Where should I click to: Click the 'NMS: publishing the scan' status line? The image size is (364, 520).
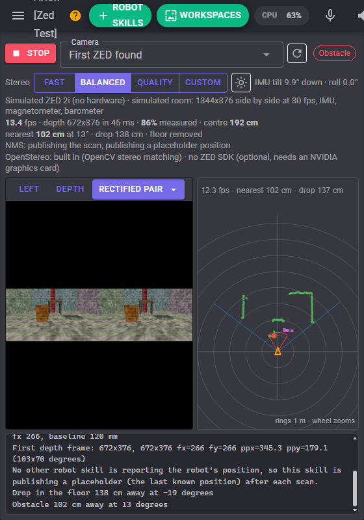click(118, 146)
